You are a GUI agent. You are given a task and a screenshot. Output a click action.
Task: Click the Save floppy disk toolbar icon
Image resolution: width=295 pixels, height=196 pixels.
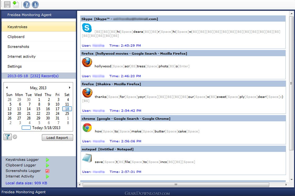(7, 5)
